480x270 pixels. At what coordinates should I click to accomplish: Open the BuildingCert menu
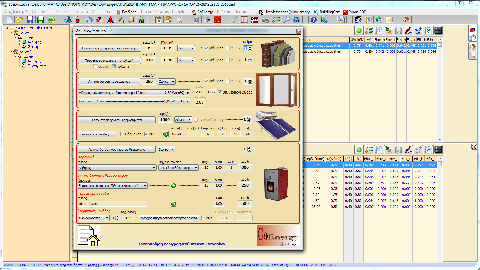(327, 12)
